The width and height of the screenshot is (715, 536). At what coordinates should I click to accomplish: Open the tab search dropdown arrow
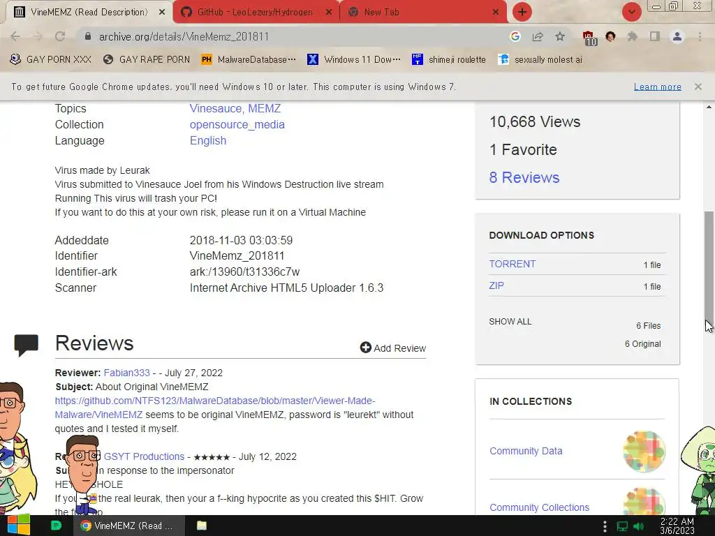[x=631, y=12]
